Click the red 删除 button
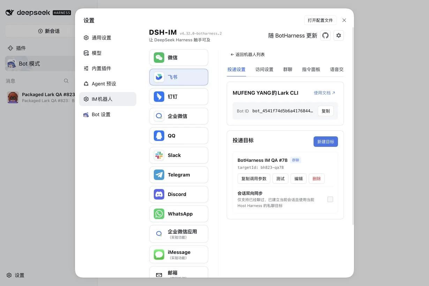 (317, 179)
